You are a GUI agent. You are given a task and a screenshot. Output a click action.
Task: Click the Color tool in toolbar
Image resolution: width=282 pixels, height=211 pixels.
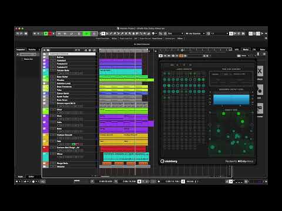[153, 33]
